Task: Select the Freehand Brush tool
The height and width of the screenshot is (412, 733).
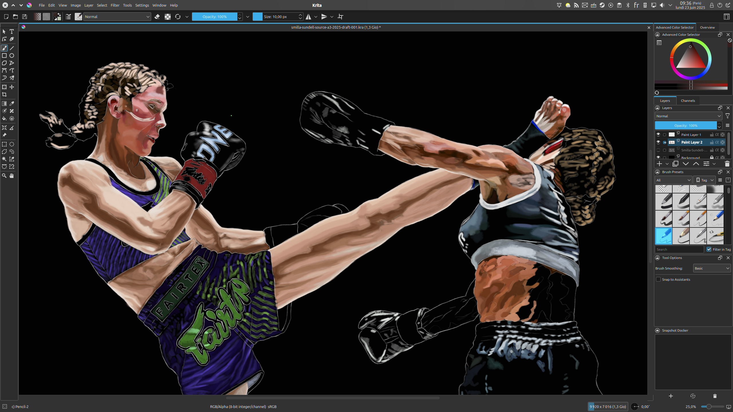Action: [4, 48]
